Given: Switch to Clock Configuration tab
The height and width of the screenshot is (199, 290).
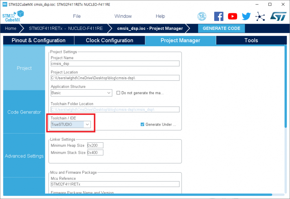Looking at the screenshot, I should [110, 40].
